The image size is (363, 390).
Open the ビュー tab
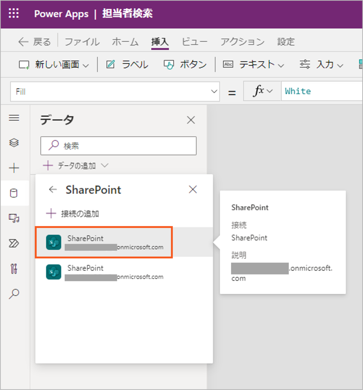pos(194,42)
